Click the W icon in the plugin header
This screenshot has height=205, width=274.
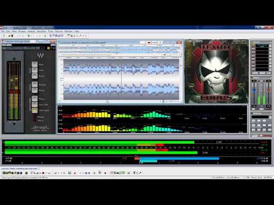54,48
